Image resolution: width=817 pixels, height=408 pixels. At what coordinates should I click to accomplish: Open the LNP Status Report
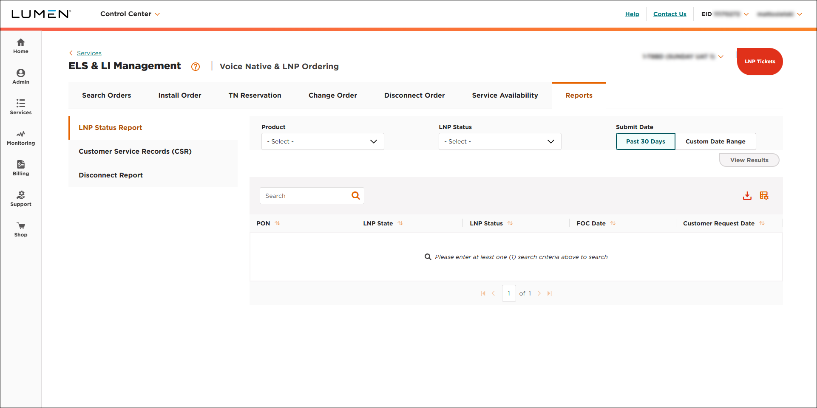(153, 128)
